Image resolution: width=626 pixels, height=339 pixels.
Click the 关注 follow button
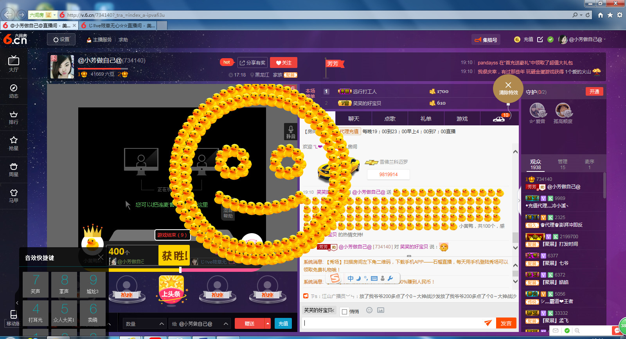(x=284, y=62)
